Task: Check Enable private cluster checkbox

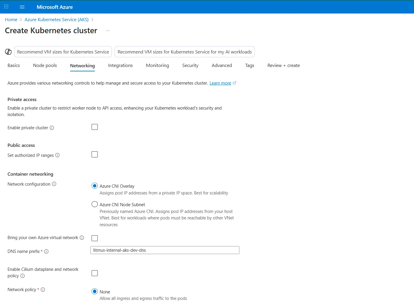Action: click(95, 127)
